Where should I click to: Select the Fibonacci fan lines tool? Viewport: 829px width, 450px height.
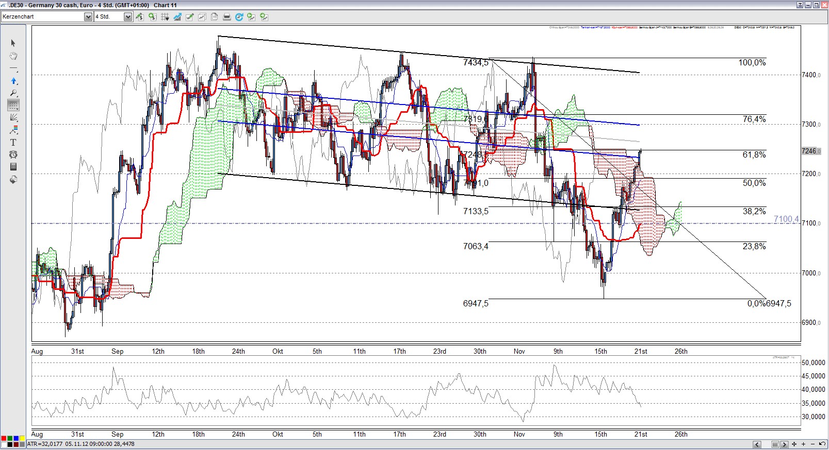tap(13, 118)
